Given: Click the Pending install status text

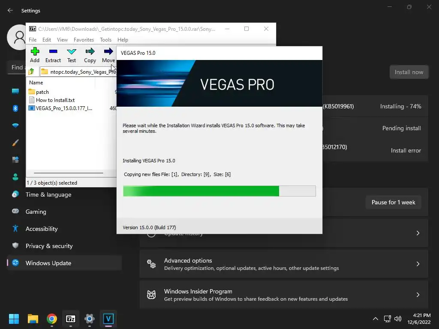Looking at the screenshot, I should 401,128.
